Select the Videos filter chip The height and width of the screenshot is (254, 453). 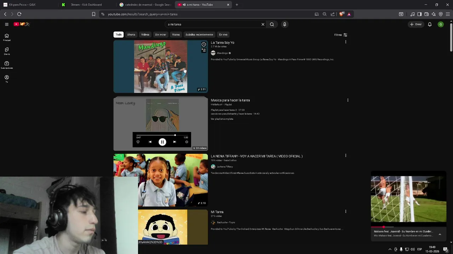tap(145, 35)
